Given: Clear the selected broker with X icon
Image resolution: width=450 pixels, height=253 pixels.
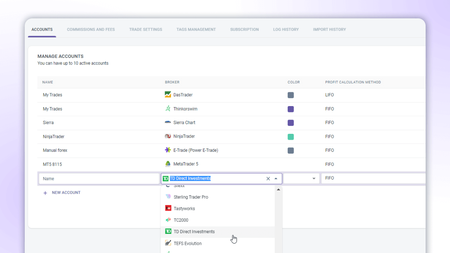Looking at the screenshot, I should pyautogui.click(x=268, y=179).
